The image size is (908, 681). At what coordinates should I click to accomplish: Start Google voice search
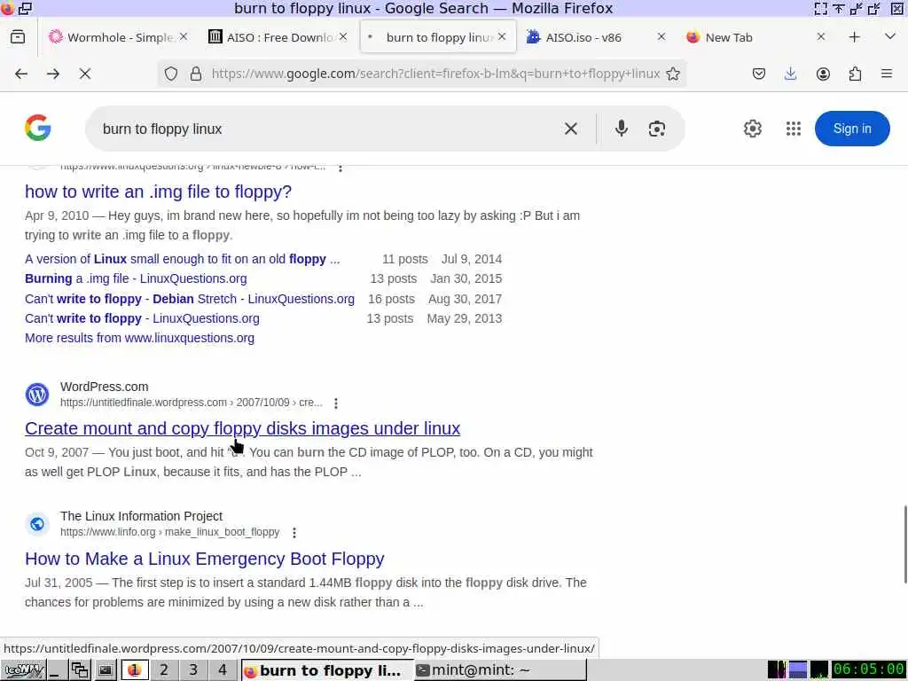click(x=622, y=129)
